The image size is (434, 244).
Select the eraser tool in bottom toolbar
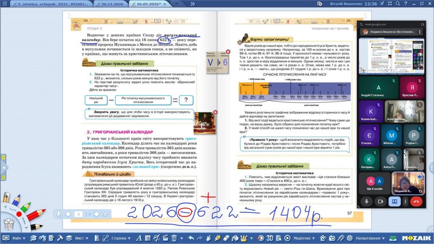pos(226,238)
